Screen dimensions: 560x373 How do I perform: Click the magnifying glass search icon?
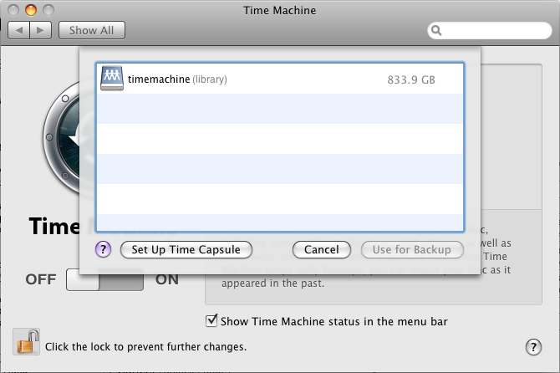pos(436,31)
